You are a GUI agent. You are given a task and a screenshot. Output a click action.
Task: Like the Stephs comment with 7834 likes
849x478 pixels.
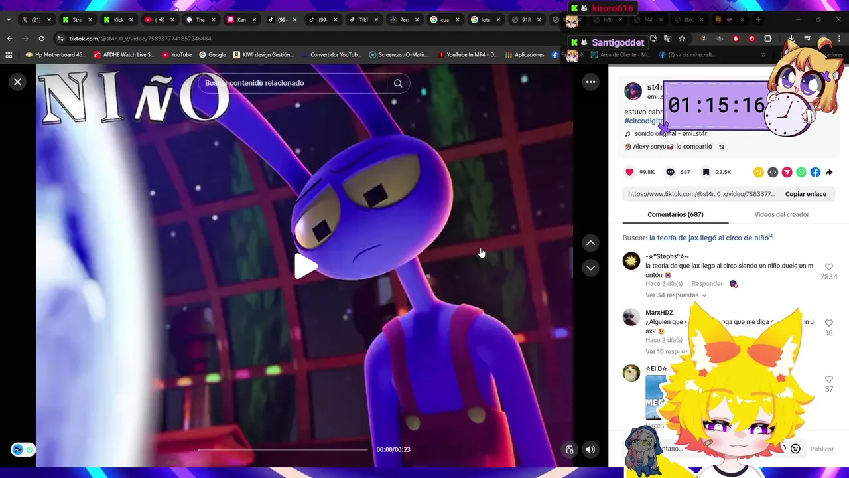pos(828,267)
